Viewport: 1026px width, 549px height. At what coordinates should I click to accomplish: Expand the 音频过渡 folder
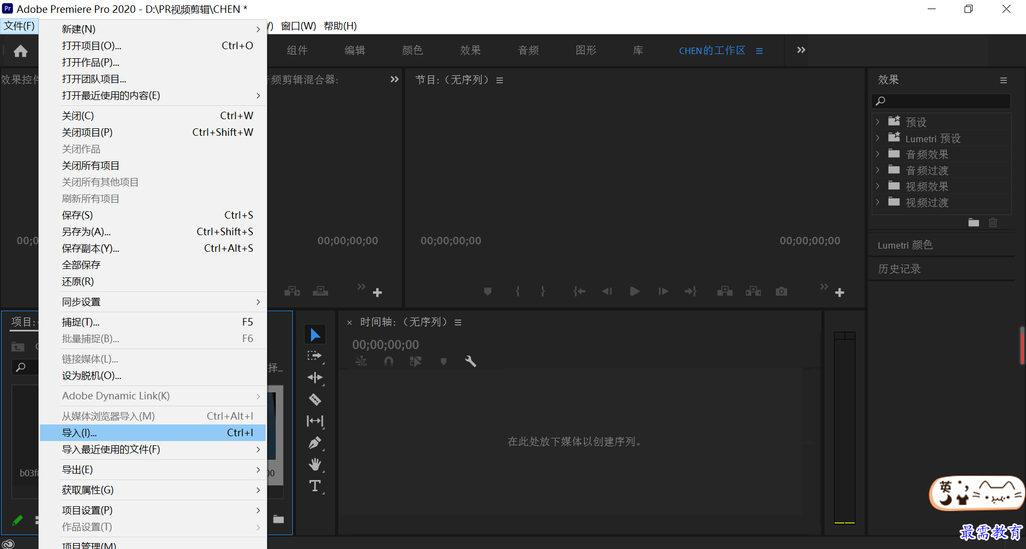tap(877, 170)
